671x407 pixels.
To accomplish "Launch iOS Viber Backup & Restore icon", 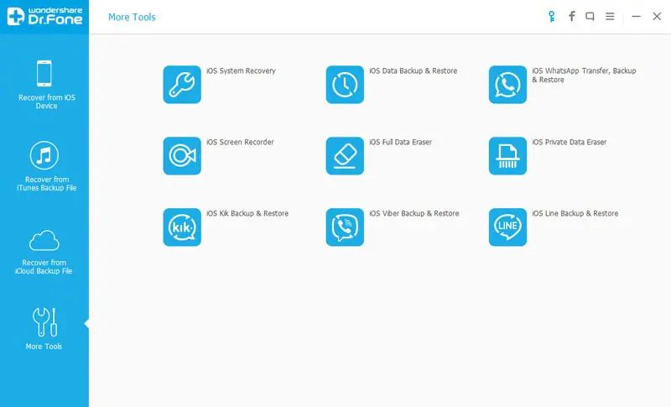I will [345, 227].
